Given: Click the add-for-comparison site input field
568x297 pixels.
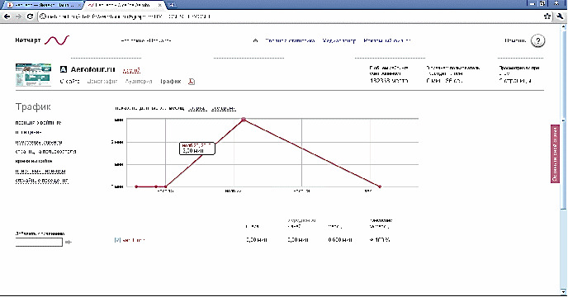Looking at the screenshot, I should [39, 242].
